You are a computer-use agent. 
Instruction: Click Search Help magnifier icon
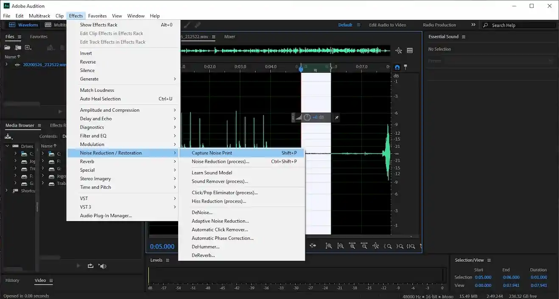(x=486, y=25)
